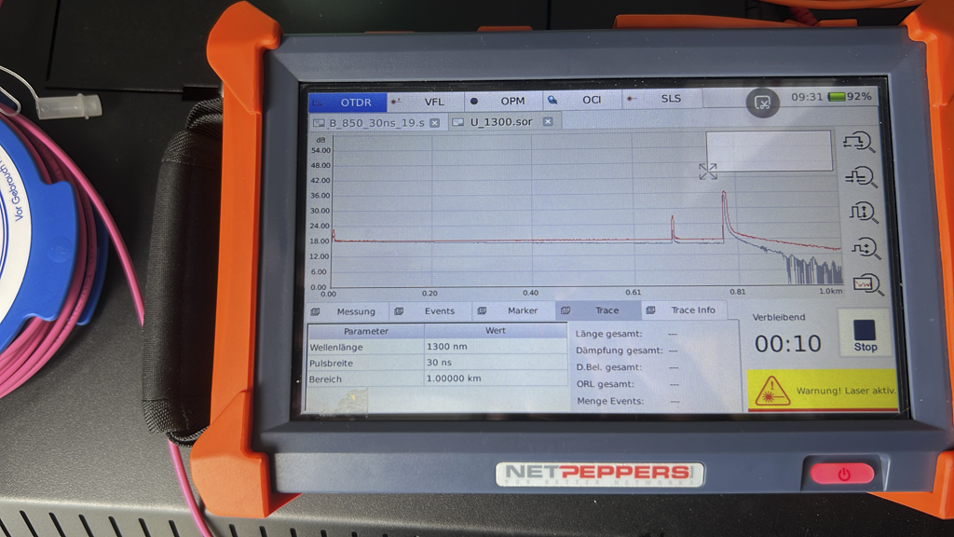Open the Trace Info tab
954x537 pixels.
[684, 310]
